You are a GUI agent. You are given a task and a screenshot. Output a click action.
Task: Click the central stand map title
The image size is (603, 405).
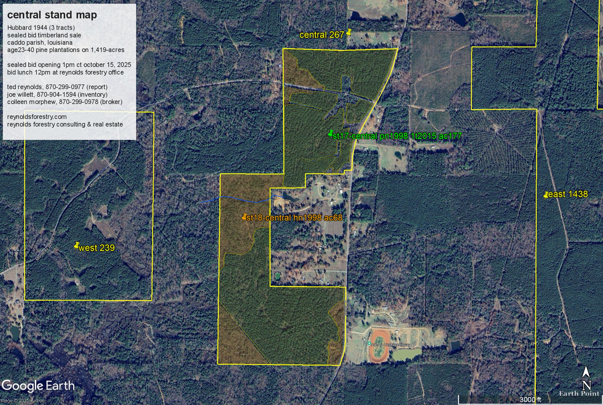pyautogui.click(x=52, y=15)
